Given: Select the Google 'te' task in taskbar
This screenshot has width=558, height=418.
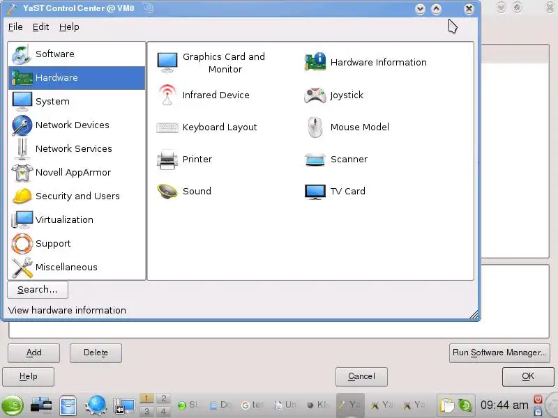Looking at the screenshot, I should [x=252, y=405].
